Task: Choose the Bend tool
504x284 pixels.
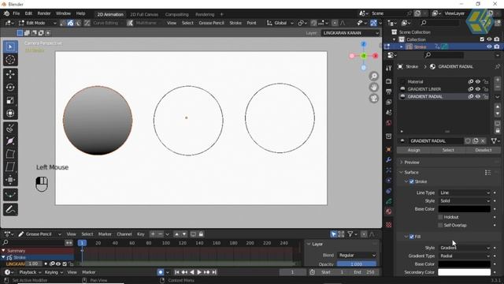Action: coord(10,154)
